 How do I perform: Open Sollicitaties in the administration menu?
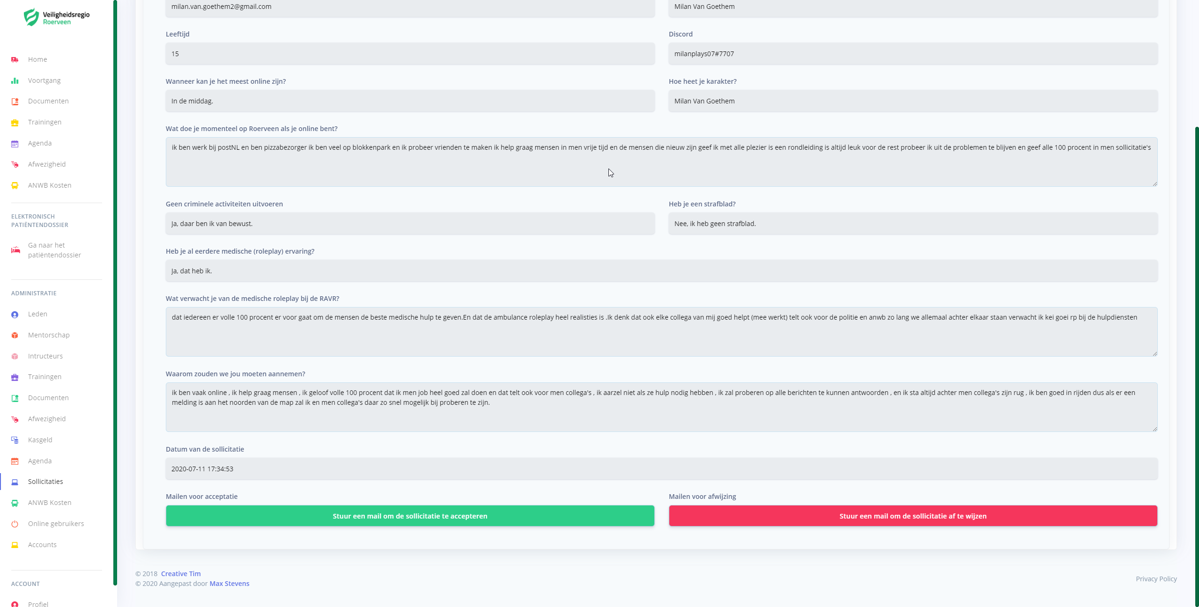coord(45,482)
